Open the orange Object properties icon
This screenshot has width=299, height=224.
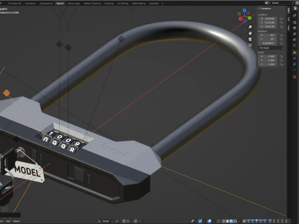(x=295, y=52)
